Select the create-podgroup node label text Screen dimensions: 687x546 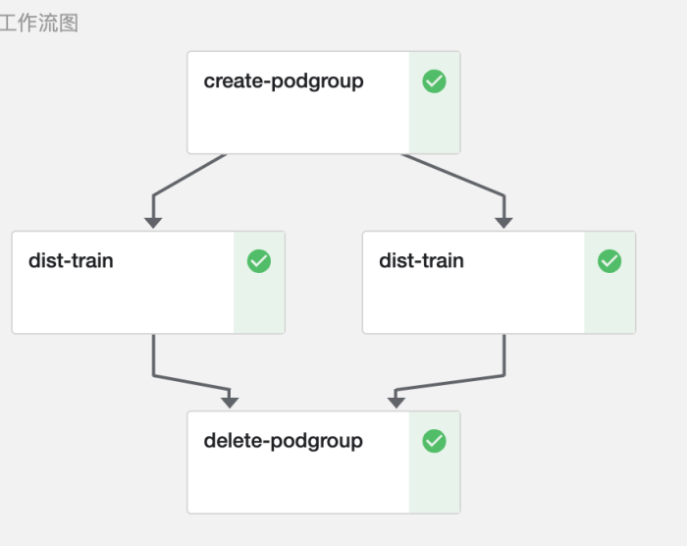[x=284, y=82]
